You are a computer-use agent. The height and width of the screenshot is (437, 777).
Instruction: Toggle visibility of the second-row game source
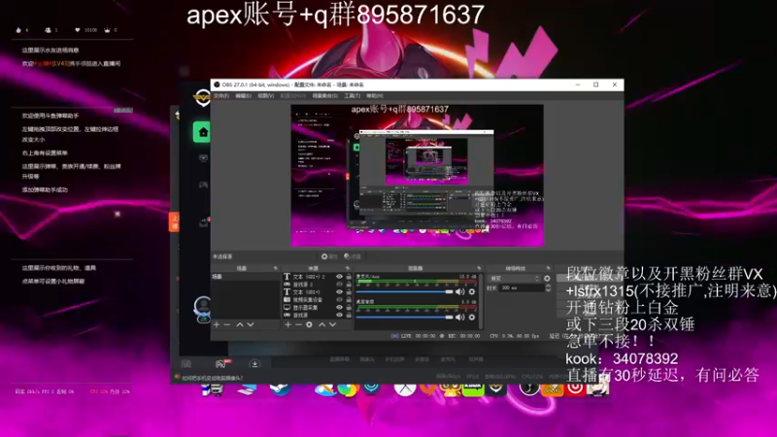coord(339,285)
